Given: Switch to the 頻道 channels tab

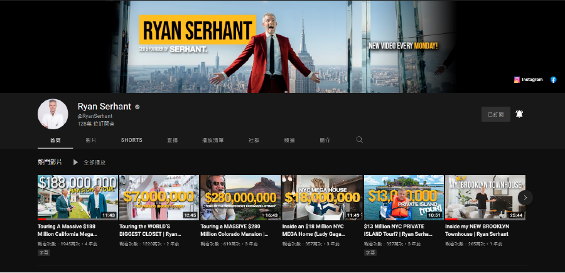Looking at the screenshot, I should 289,140.
